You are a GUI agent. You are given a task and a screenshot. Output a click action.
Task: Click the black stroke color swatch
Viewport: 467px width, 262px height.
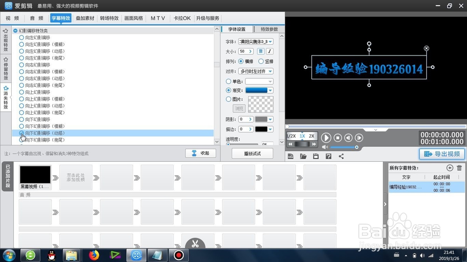tap(261, 129)
